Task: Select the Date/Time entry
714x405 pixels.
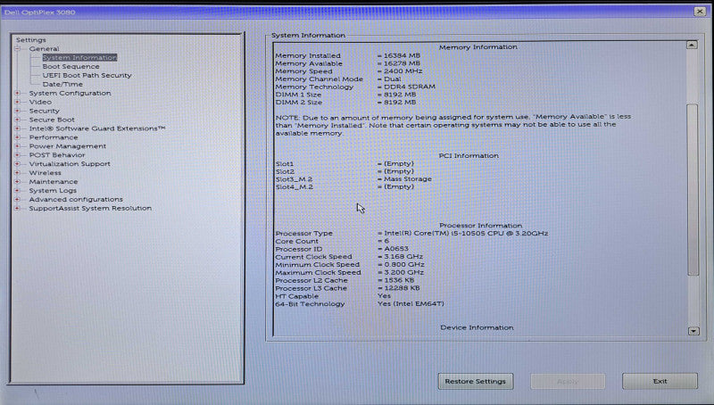Action: pos(62,84)
